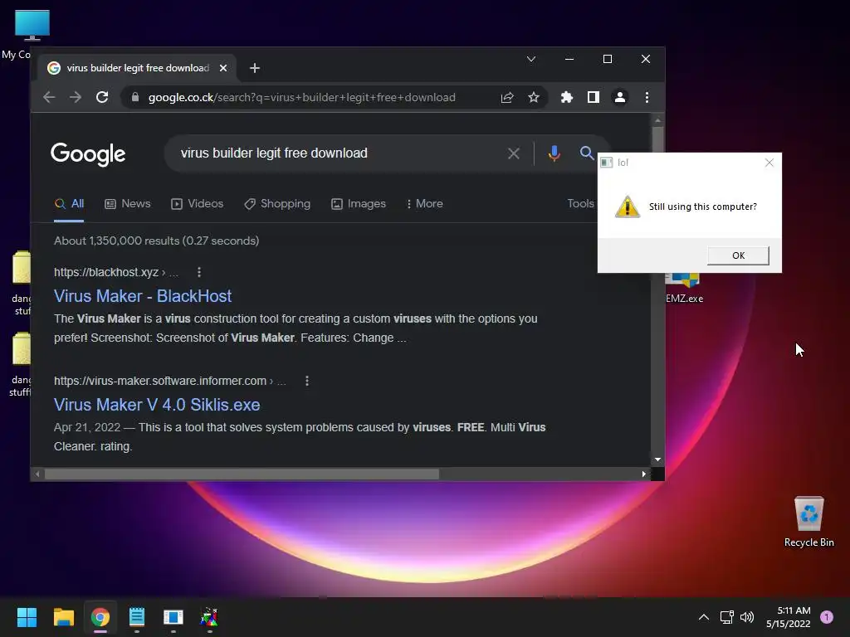View site info via the lock icon
The image size is (850, 637).
[x=135, y=98]
